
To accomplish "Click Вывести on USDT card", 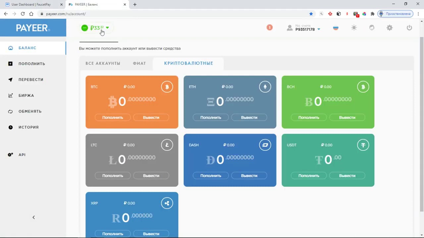I will 347,176.
